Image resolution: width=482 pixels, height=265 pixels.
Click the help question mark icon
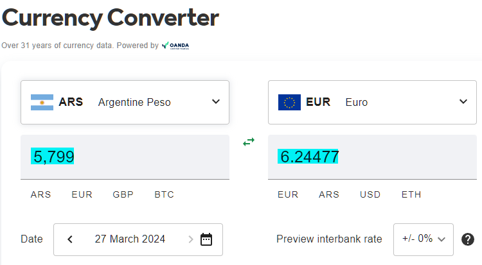point(468,239)
